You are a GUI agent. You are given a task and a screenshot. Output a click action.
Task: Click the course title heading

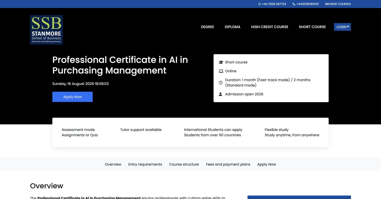click(x=120, y=65)
